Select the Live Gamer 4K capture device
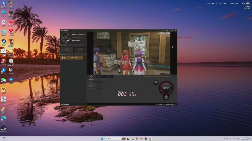This screenshot has height=141, width=252. point(72,58)
